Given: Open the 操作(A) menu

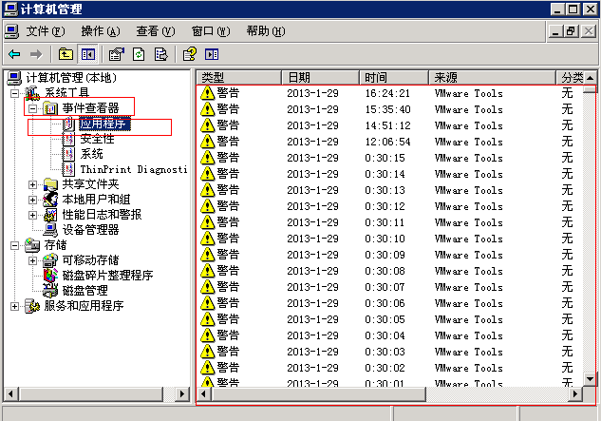Looking at the screenshot, I should (x=101, y=31).
